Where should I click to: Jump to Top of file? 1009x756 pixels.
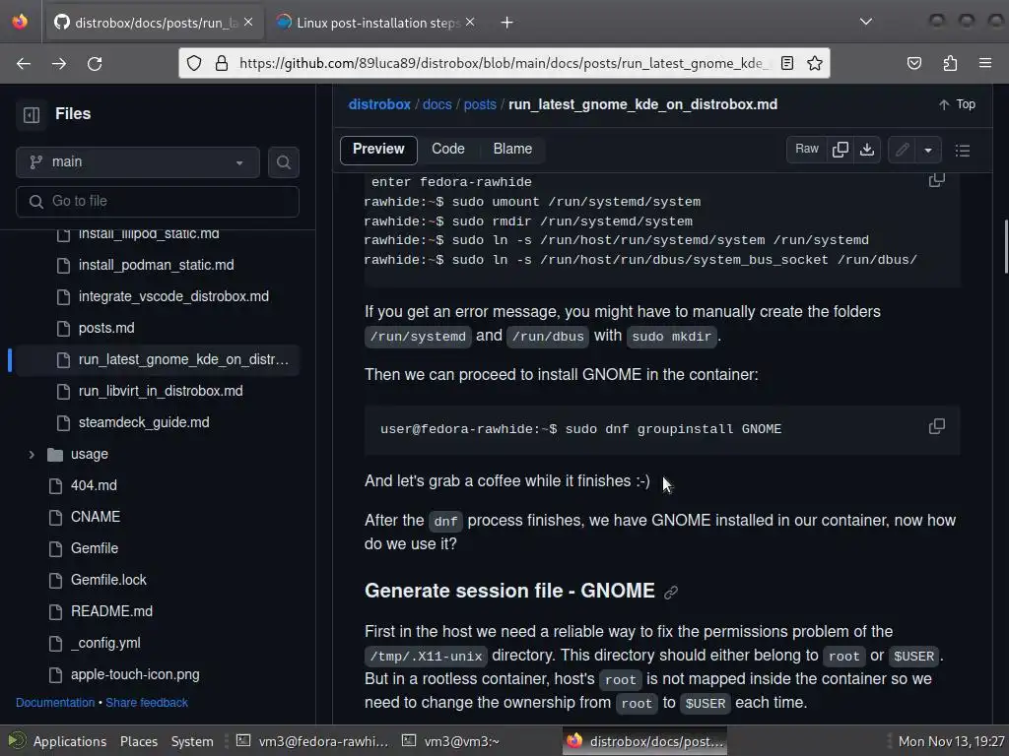[x=957, y=104]
